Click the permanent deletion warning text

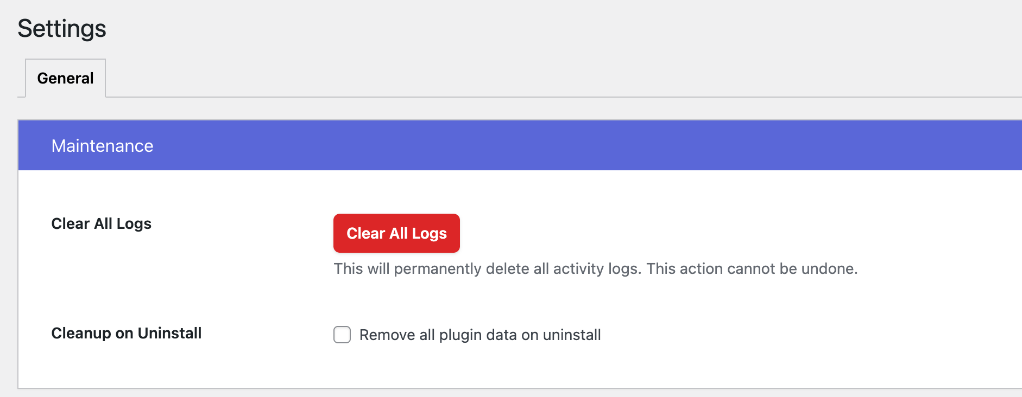596,268
